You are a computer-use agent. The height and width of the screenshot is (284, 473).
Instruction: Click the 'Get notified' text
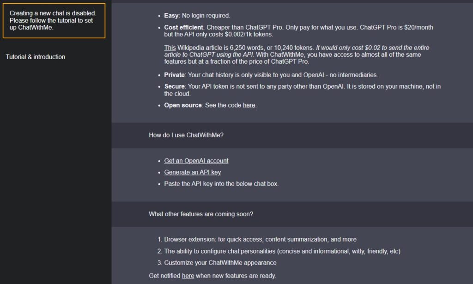click(x=165, y=276)
